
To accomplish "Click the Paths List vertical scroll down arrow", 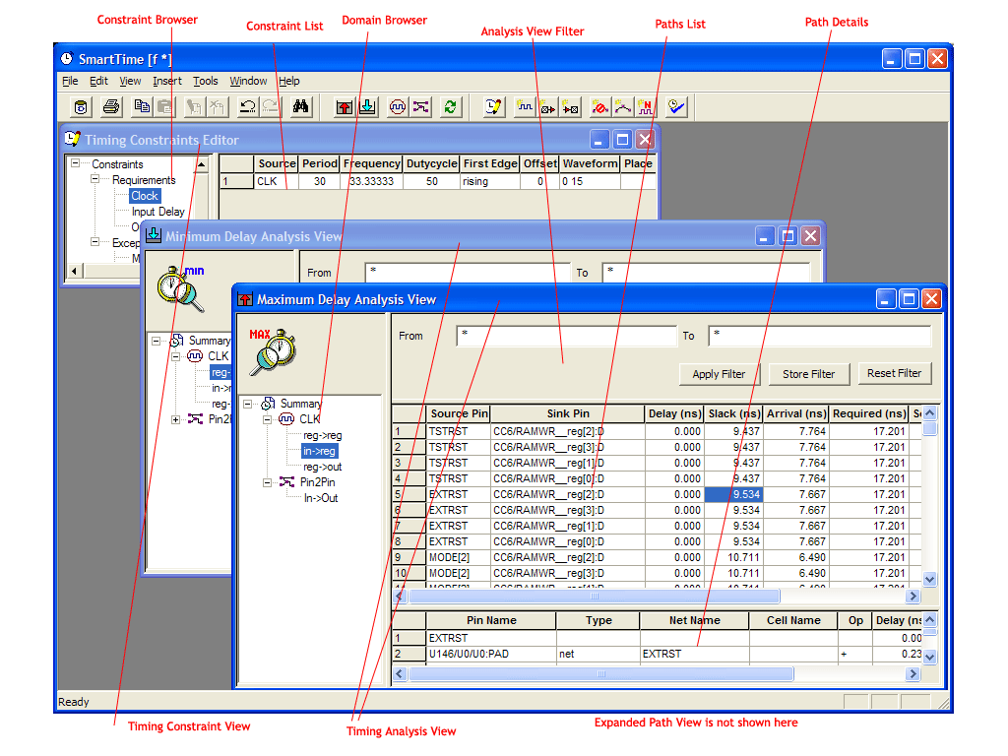I will pos(929,579).
